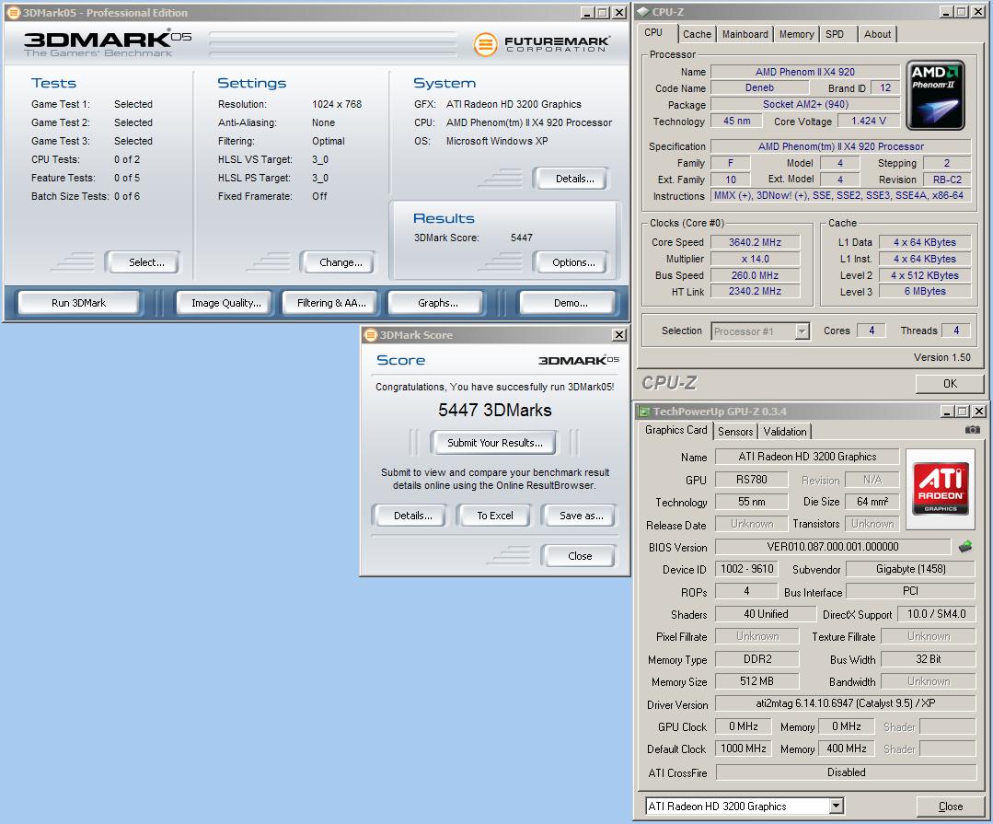This screenshot has width=993, height=824.
Task: Select the Graphics Card tab in GPU-Z
Action: pyautogui.click(x=675, y=430)
